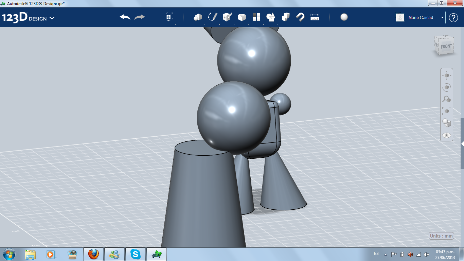464x261 pixels.
Task: Redo the last undone action
Action: click(x=140, y=17)
